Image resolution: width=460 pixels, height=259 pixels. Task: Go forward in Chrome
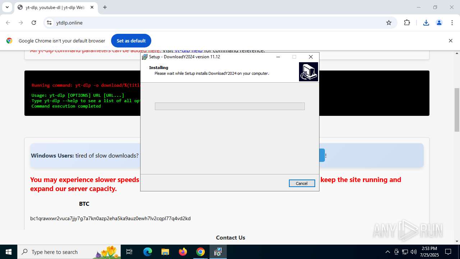point(21,23)
